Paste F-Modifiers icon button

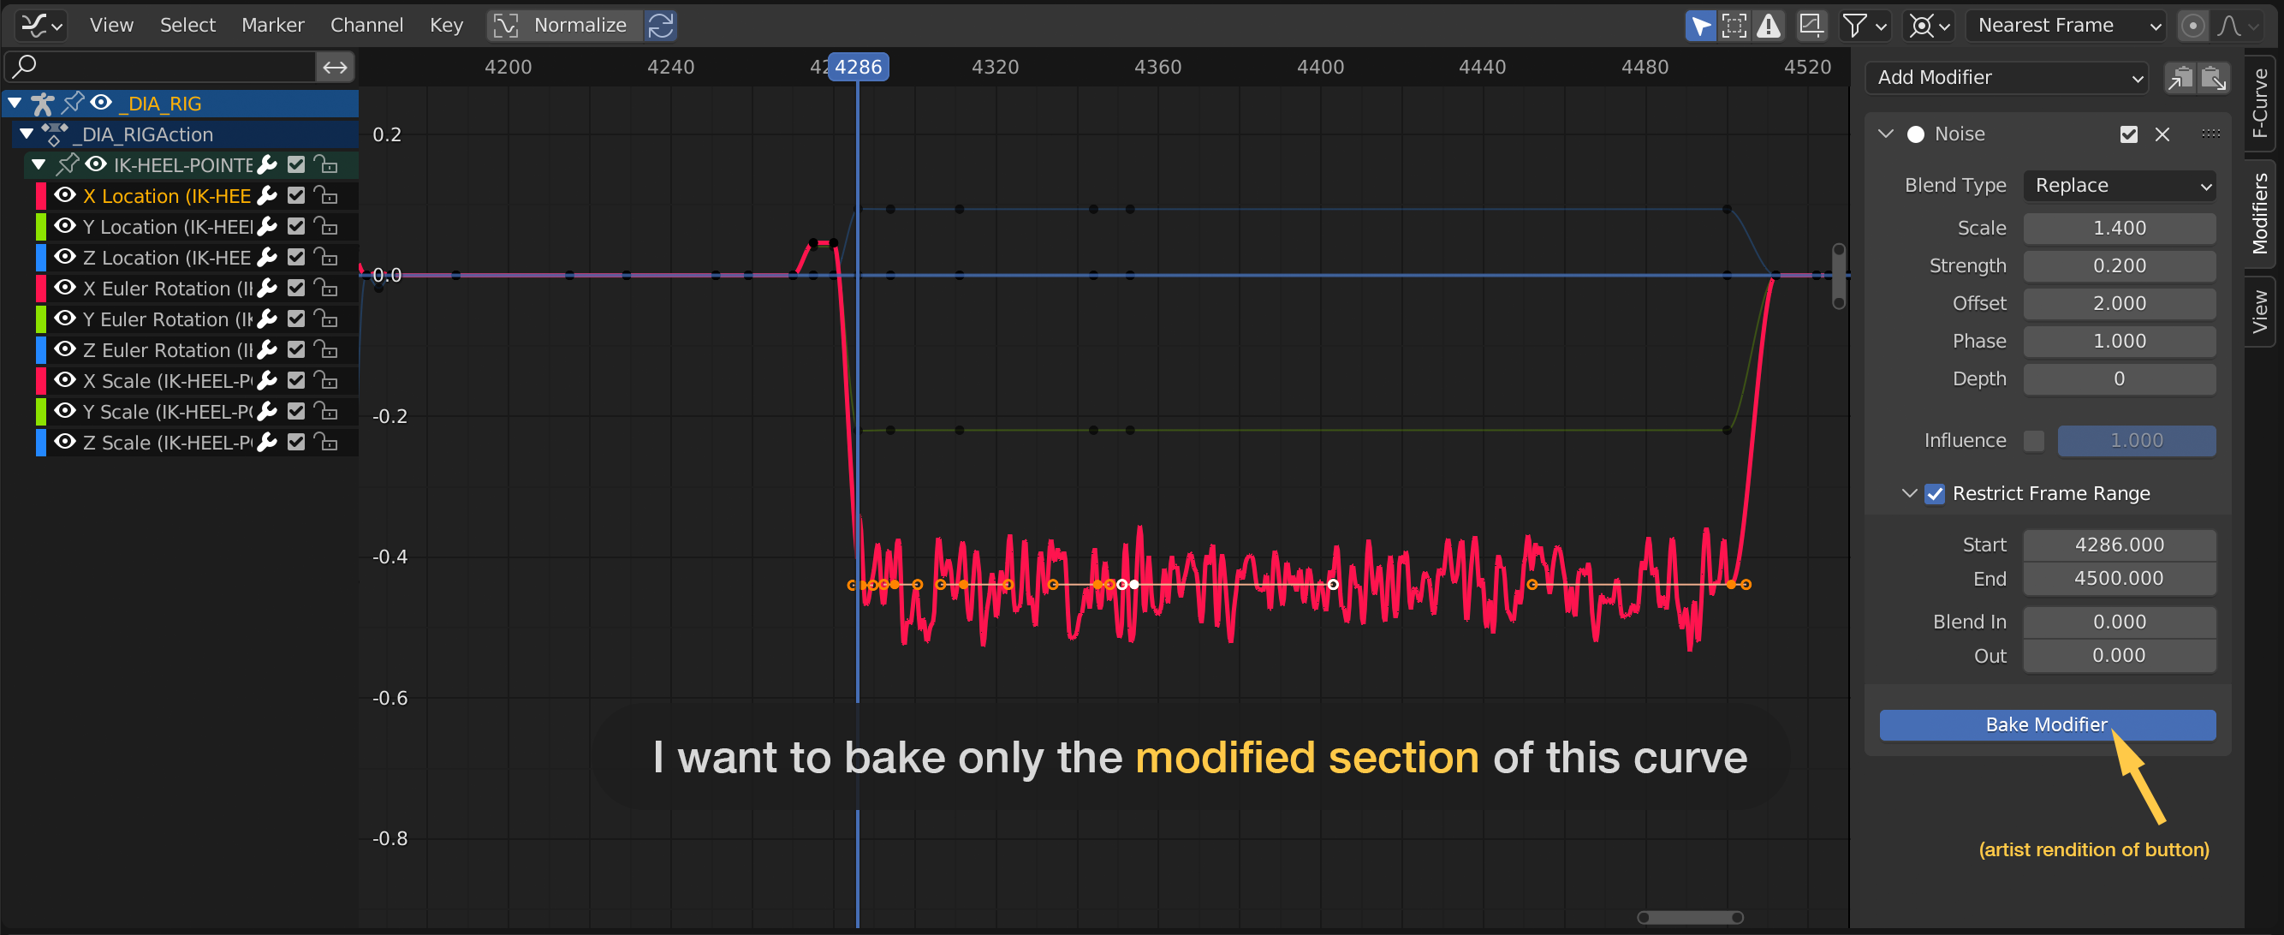tap(2214, 78)
